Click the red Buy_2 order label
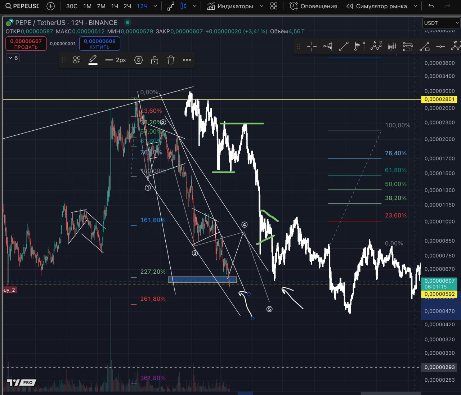 pos(9,290)
